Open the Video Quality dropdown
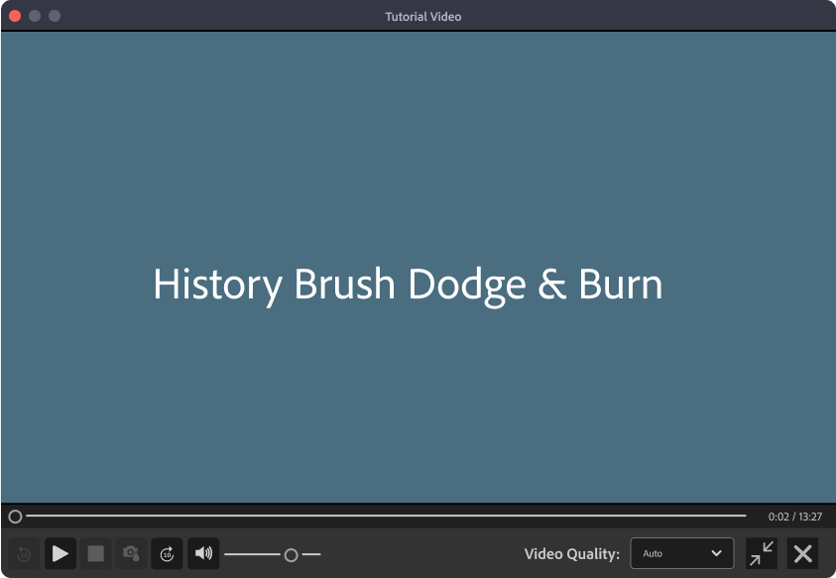This screenshot has width=836, height=578. click(x=682, y=553)
